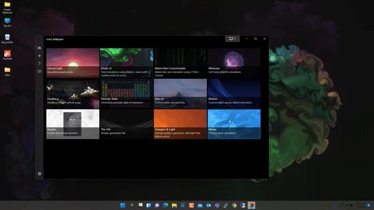Select the Periodic Table wallpaper

click(x=126, y=93)
